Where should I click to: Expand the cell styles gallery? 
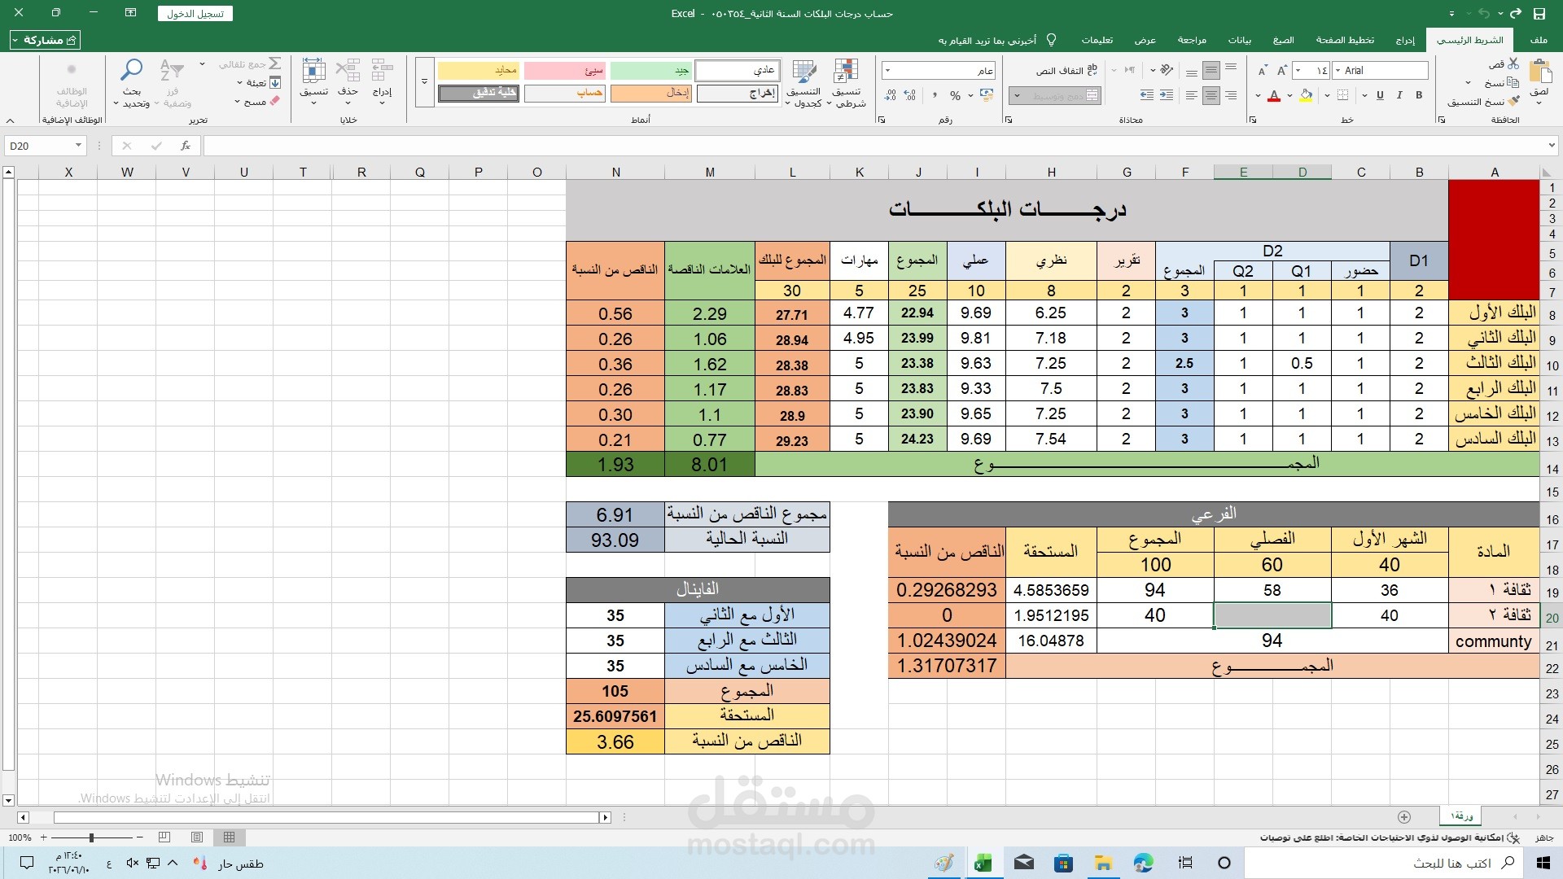tap(424, 82)
